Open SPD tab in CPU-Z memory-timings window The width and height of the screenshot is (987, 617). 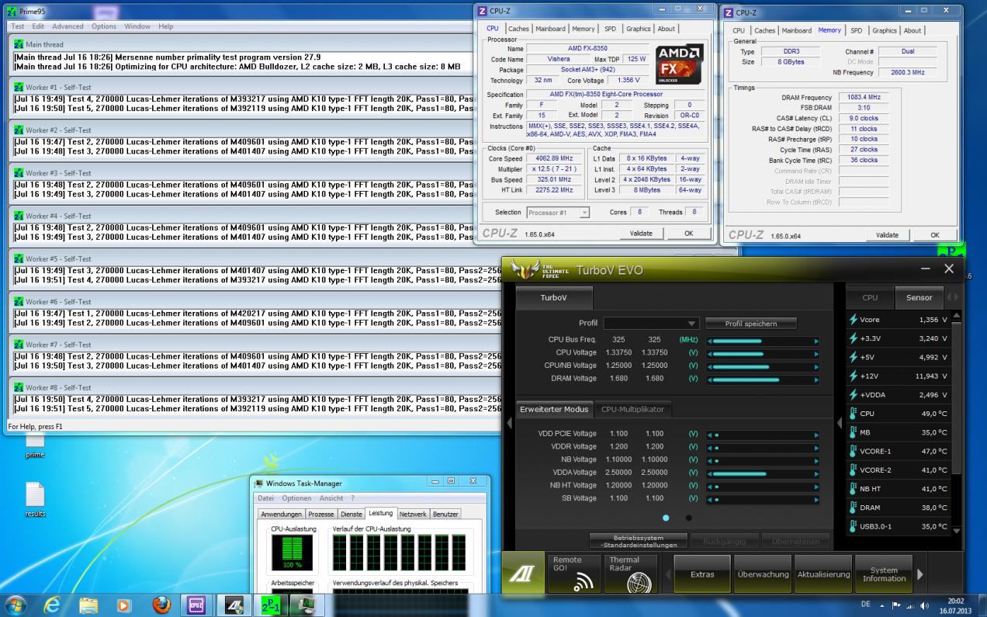pyautogui.click(x=857, y=30)
